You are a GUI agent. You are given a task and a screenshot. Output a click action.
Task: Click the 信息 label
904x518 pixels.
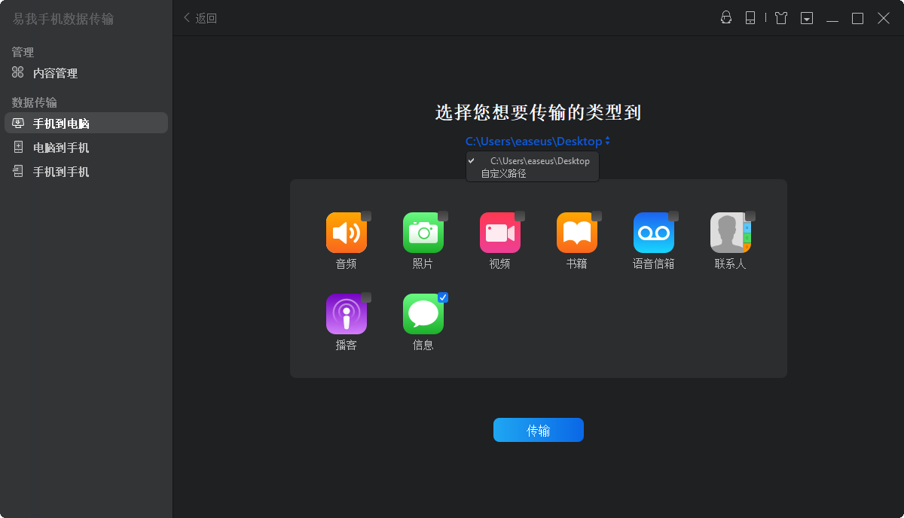[x=423, y=345]
